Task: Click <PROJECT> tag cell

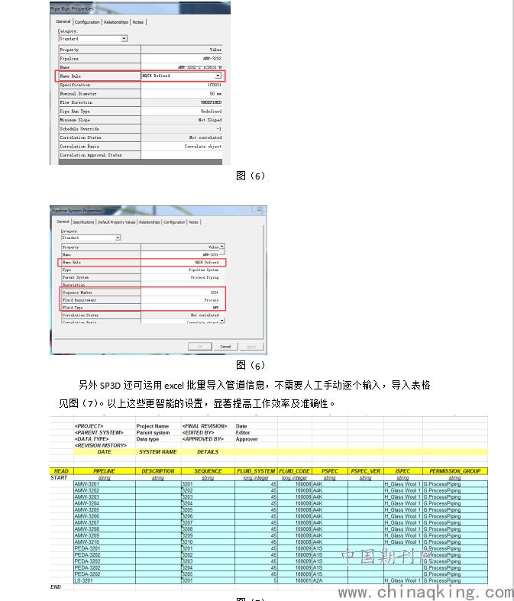Action: [89, 426]
